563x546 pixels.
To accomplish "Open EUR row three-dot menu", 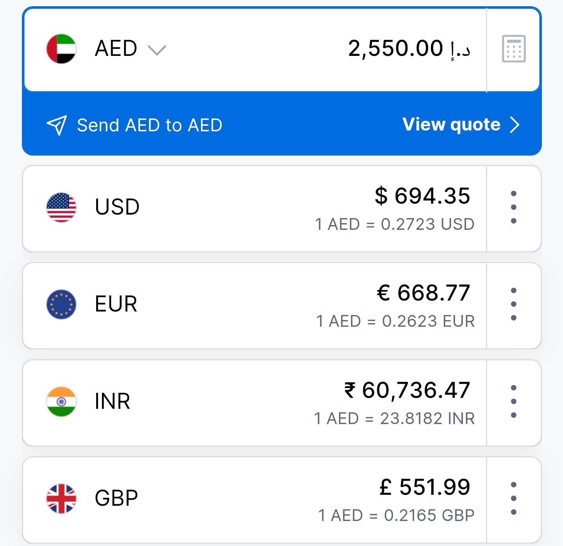I will 514,304.
